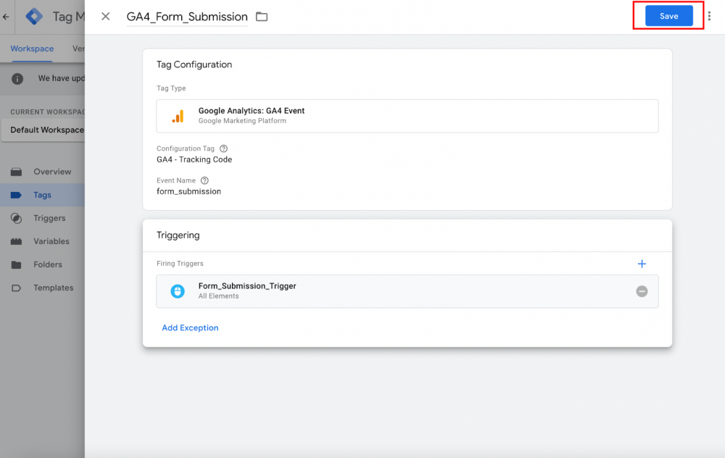Viewport: 725px width, 458px height.
Task: Open the Google Analytics: GA4 Event tag type
Action: tap(407, 116)
